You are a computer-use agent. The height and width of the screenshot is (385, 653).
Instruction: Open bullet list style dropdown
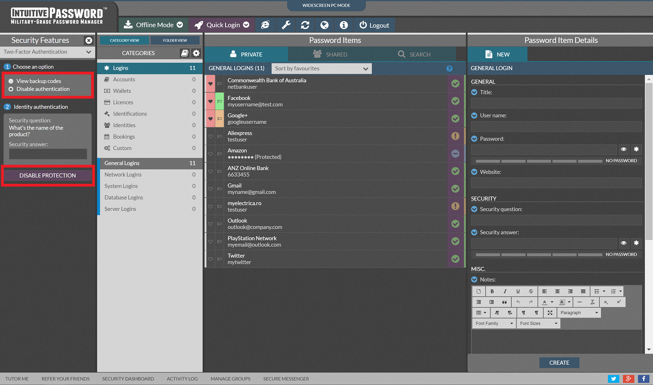point(604,291)
